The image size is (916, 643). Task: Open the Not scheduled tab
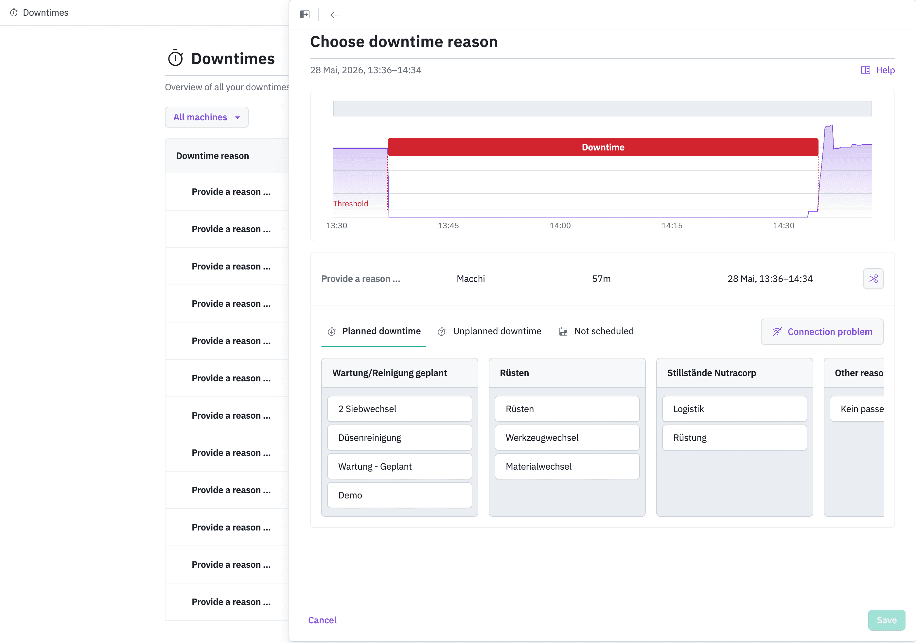coord(596,331)
